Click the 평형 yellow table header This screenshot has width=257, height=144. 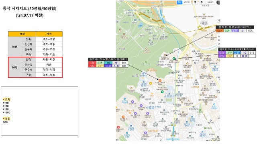[x=22, y=34]
